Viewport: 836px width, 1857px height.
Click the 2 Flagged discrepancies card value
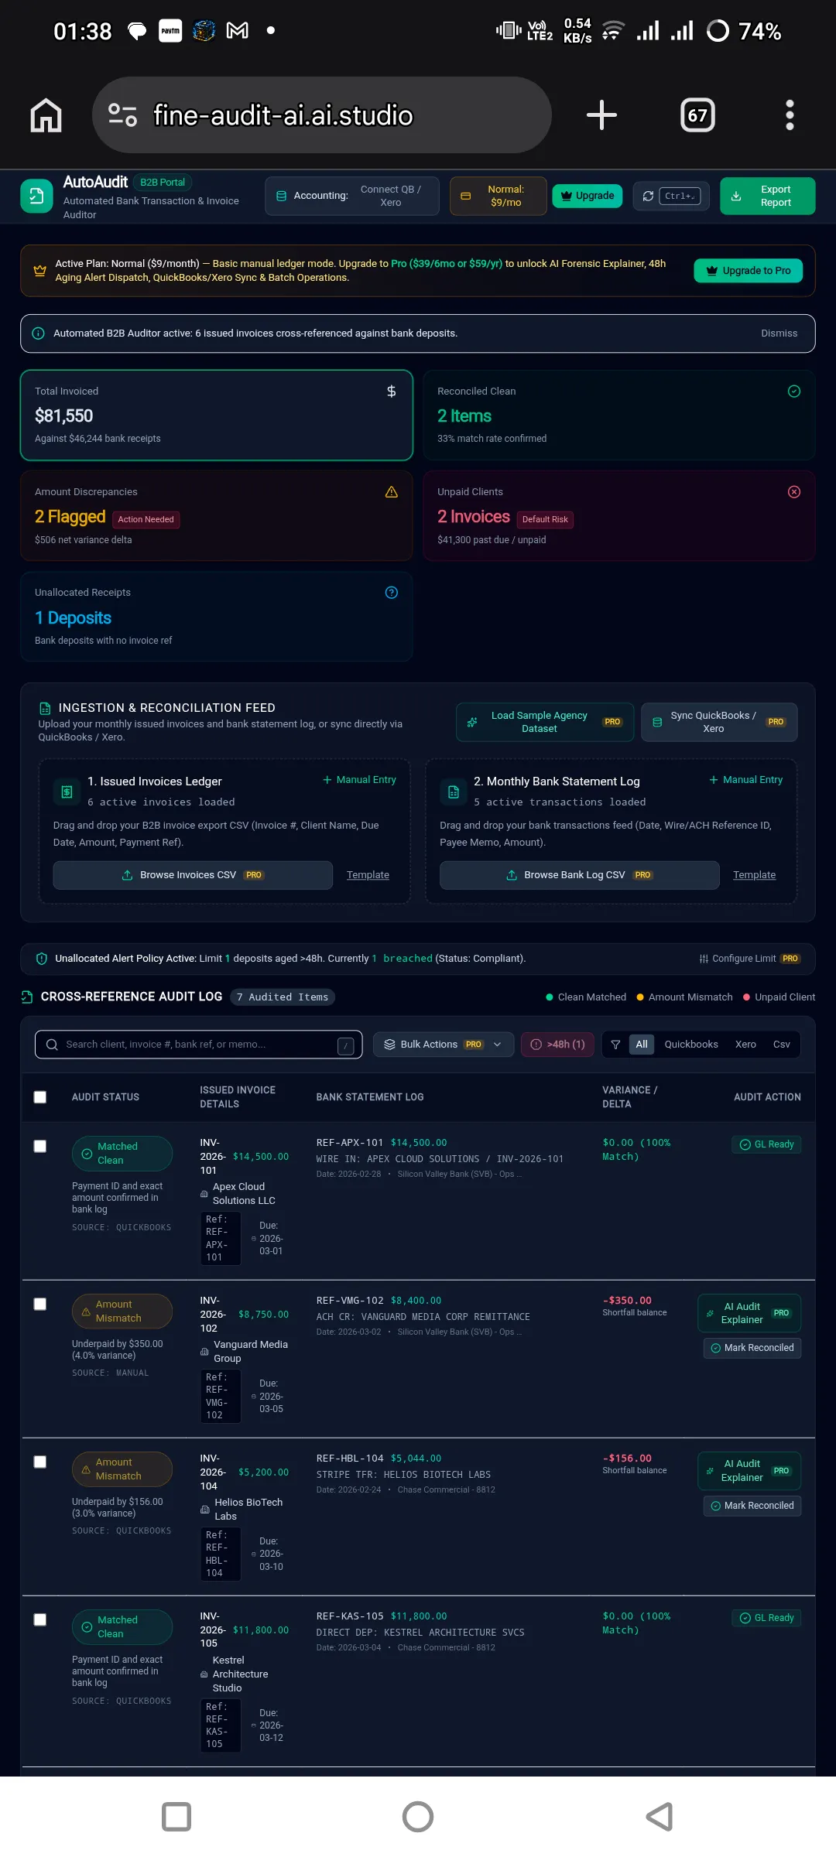70,517
